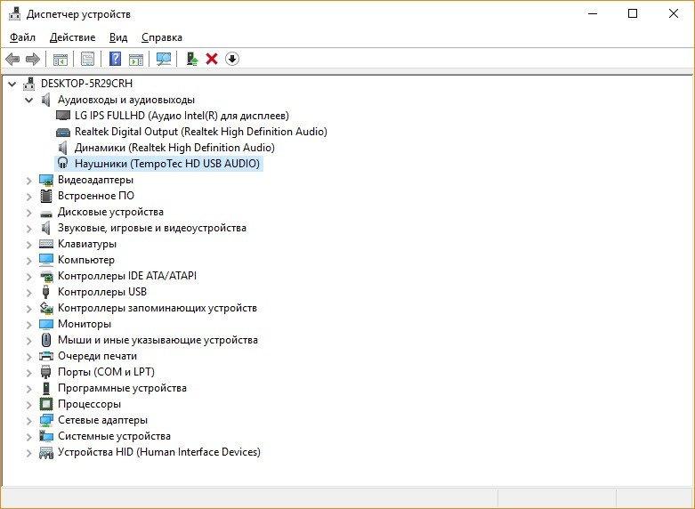Select Динамики (Realtek High Definition Audio)

coord(174,148)
